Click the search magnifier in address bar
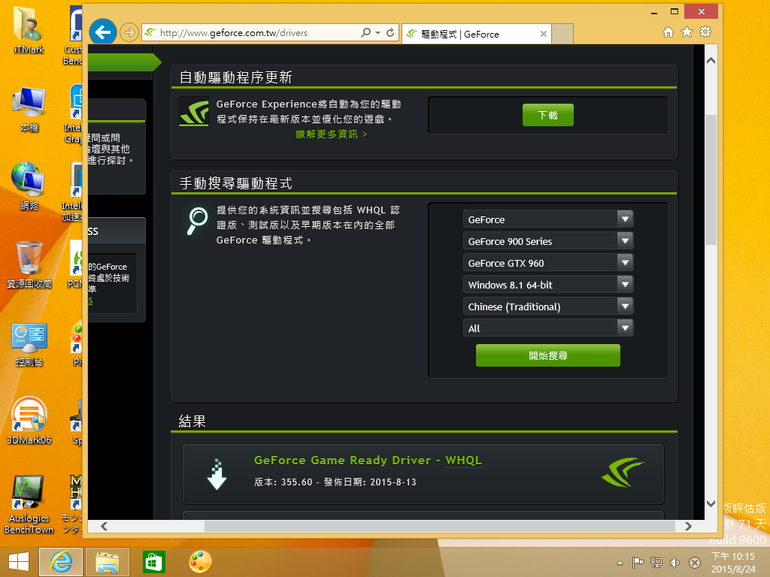770x577 pixels. coord(365,33)
